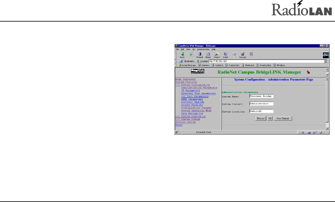This screenshot has width=335, height=202.
Task: Click the System Location input field
Action: coord(261,111)
